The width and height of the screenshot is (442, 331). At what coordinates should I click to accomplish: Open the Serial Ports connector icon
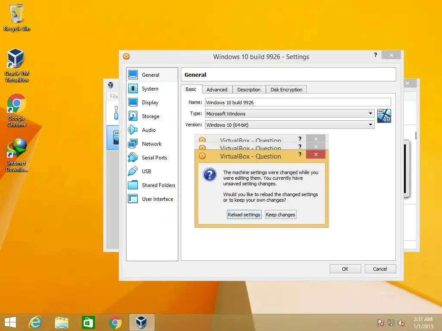point(133,157)
